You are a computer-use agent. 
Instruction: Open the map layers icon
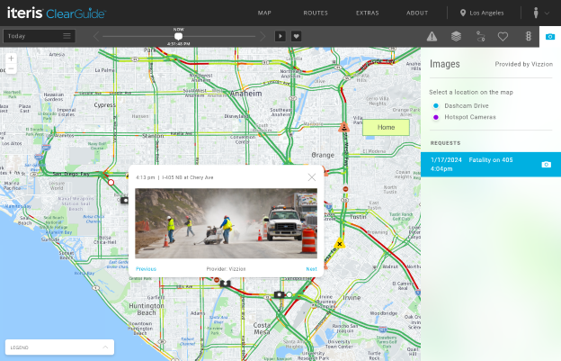456,36
